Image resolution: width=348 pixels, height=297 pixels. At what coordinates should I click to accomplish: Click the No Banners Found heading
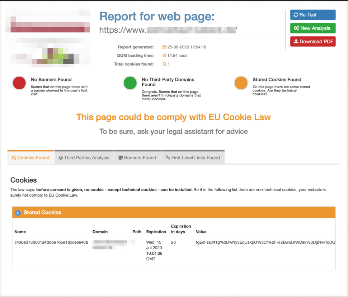51,80
